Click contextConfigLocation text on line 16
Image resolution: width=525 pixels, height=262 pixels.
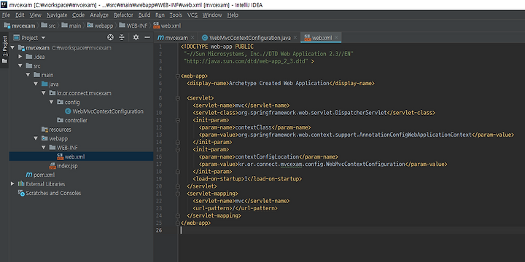point(267,156)
